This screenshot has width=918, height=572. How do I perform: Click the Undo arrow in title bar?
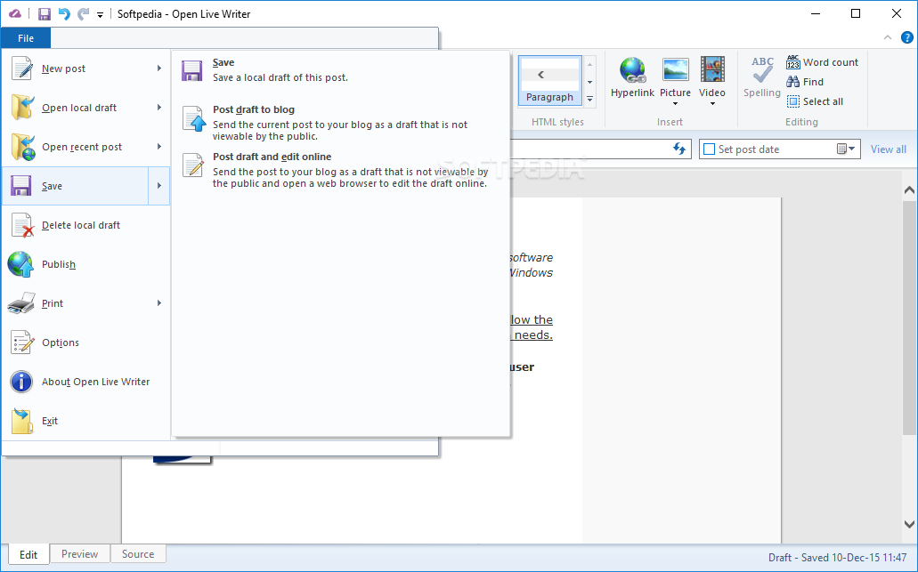pos(64,14)
